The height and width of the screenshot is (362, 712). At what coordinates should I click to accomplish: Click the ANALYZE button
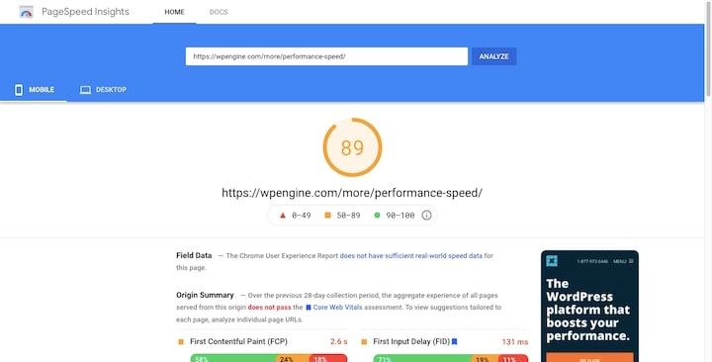tap(494, 56)
